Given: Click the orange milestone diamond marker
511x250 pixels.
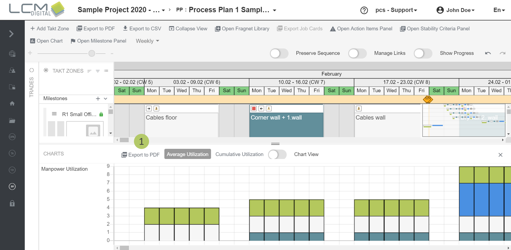Looking at the screenshot, I should [x=428, y=99].
